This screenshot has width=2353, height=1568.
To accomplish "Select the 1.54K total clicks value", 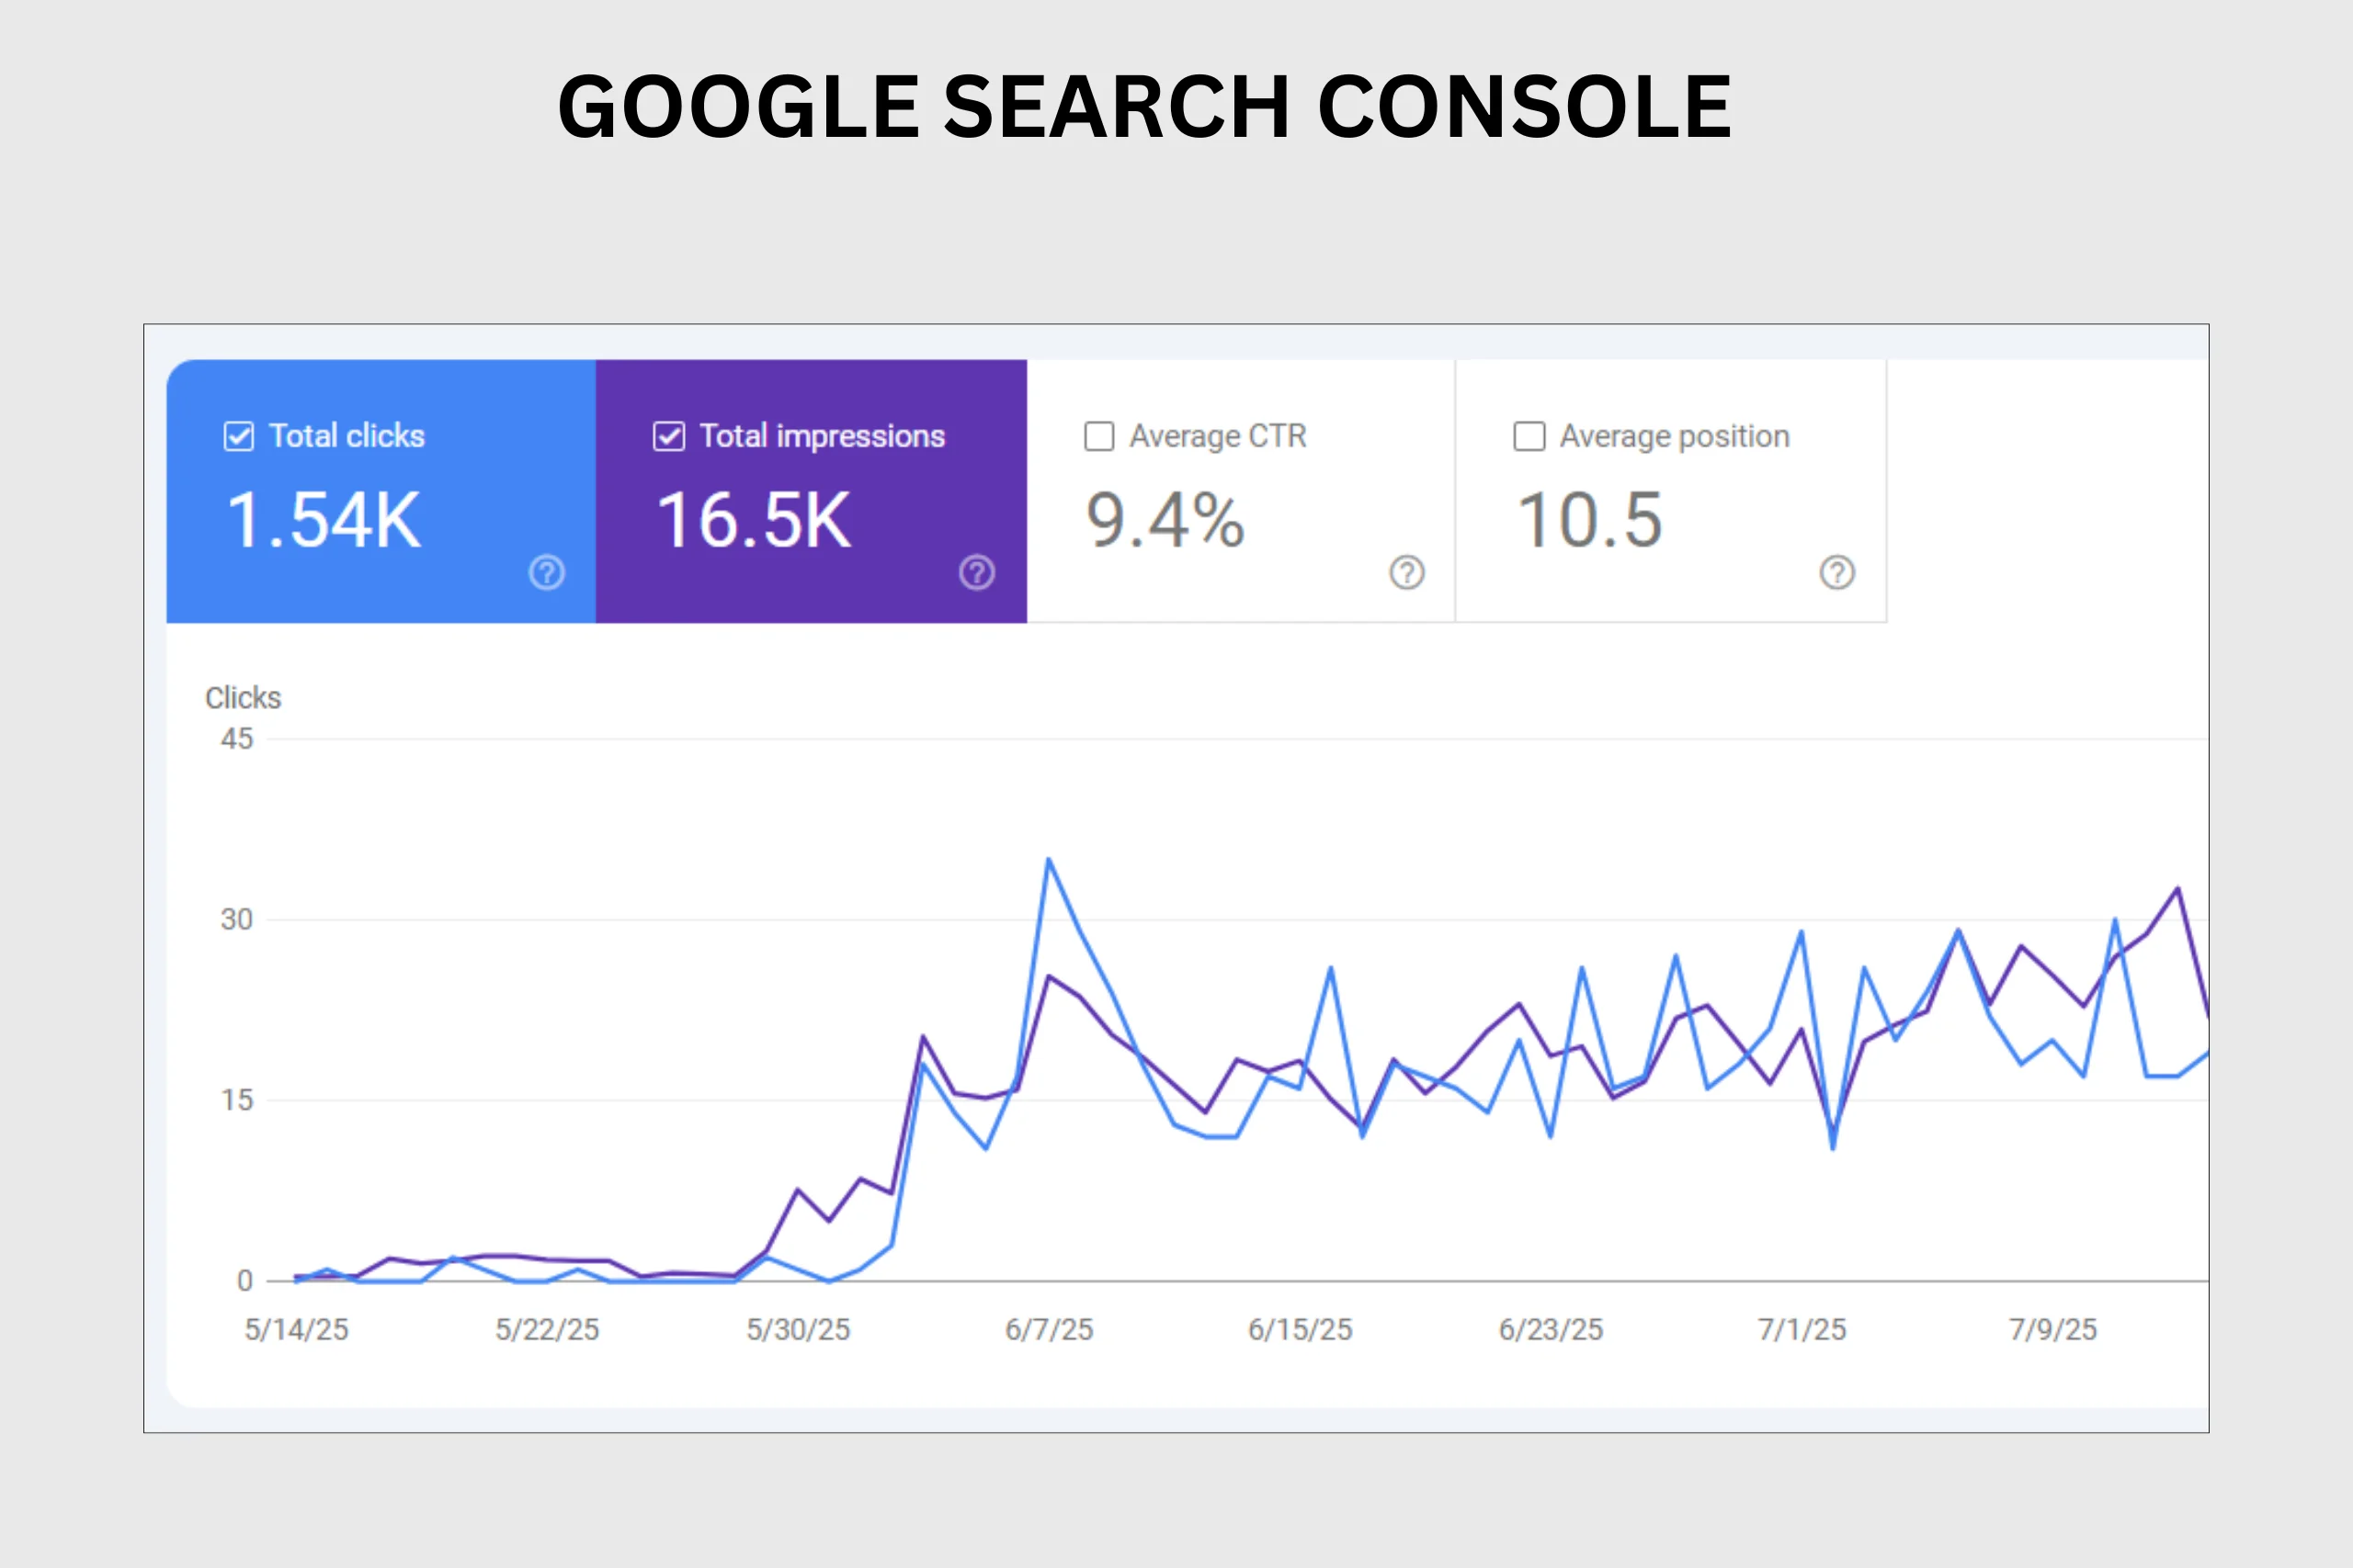I will pyautogui.click(x=324, y=521).
